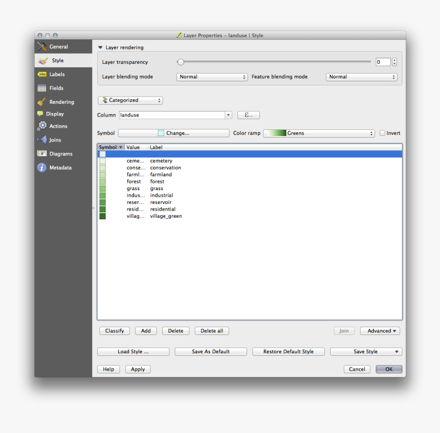Open the Categorized renderer type dropdown

[130, 100]
